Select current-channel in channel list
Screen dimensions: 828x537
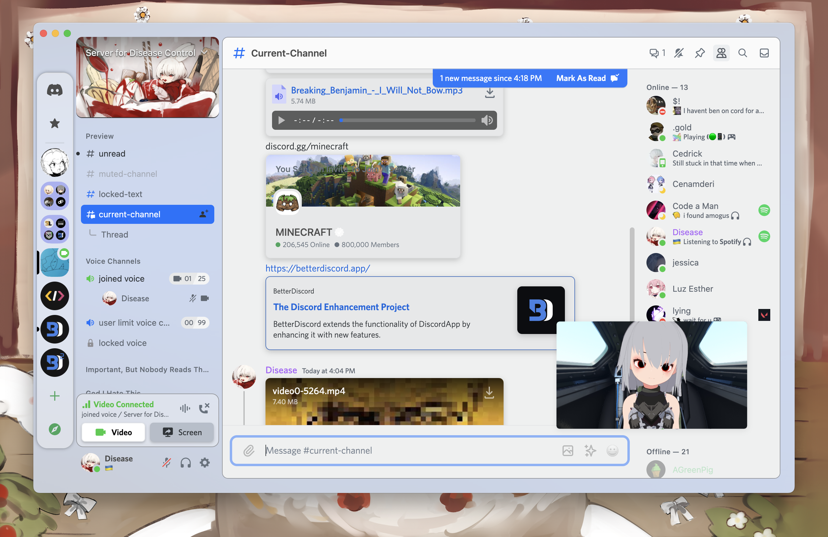(147, 214)
